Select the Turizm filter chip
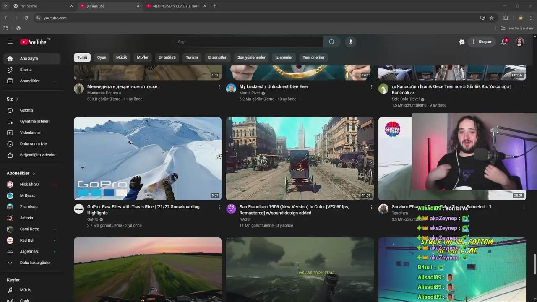537x302 pixels. tap(192, 57)
